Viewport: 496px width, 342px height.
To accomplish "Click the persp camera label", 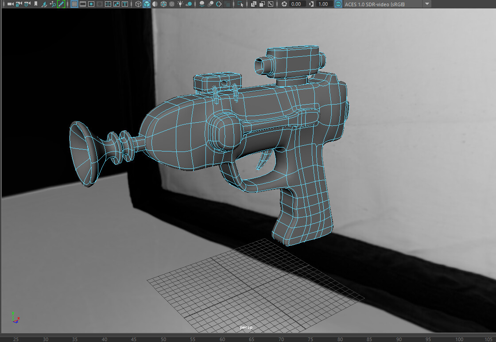I will [246, 326].
